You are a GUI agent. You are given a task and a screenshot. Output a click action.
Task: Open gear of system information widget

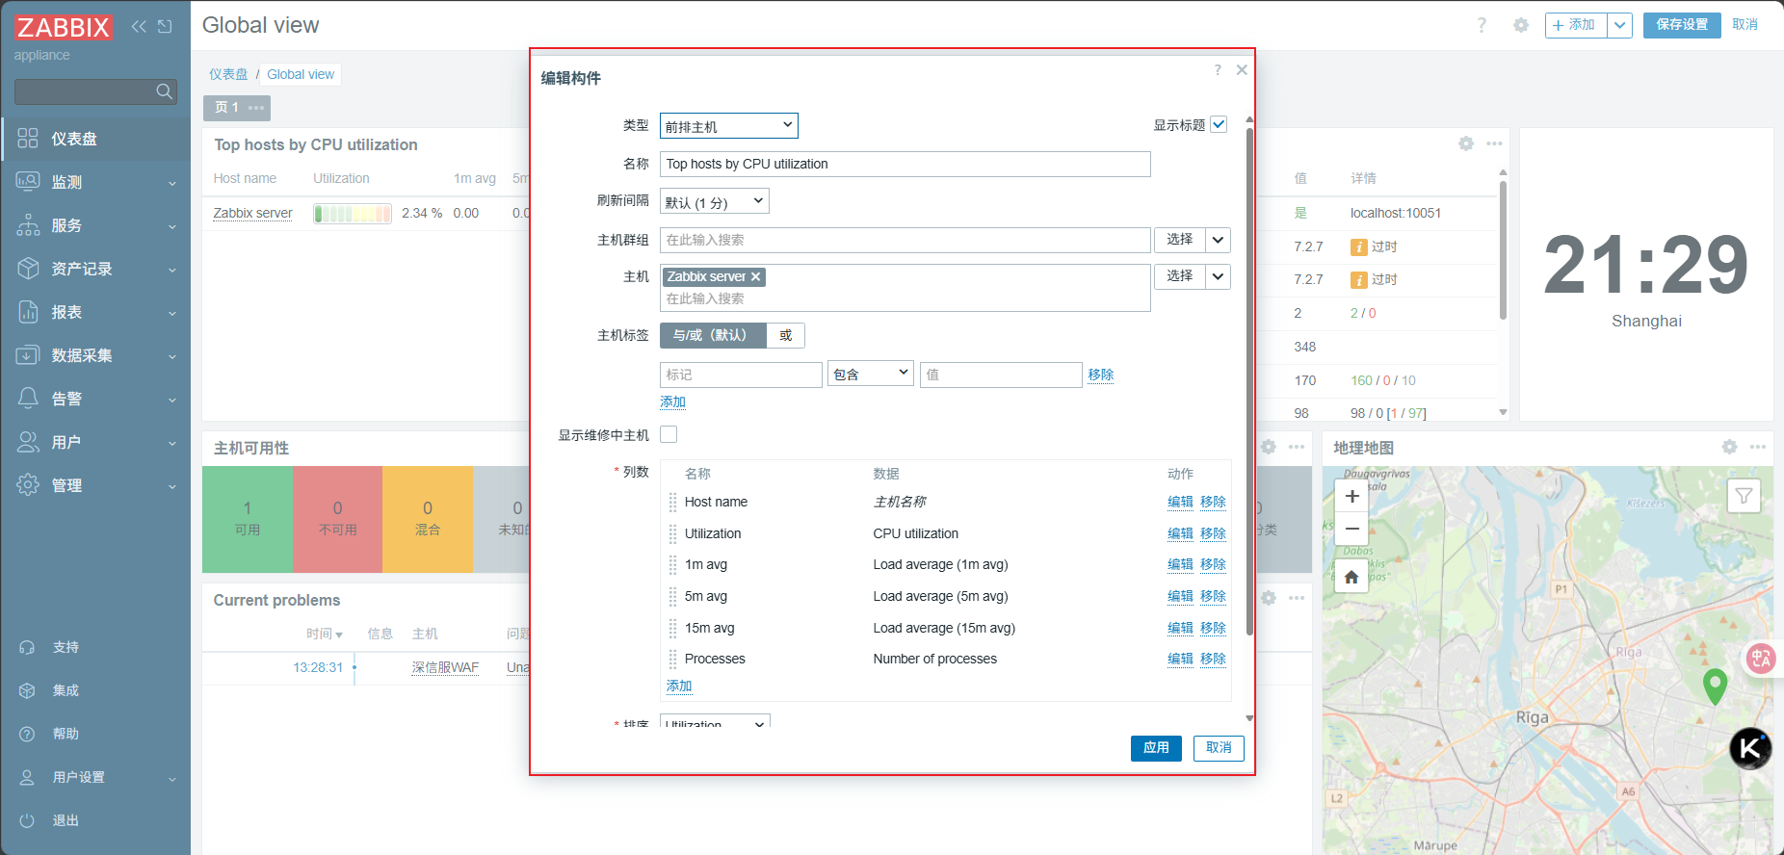click(1466, 143)
